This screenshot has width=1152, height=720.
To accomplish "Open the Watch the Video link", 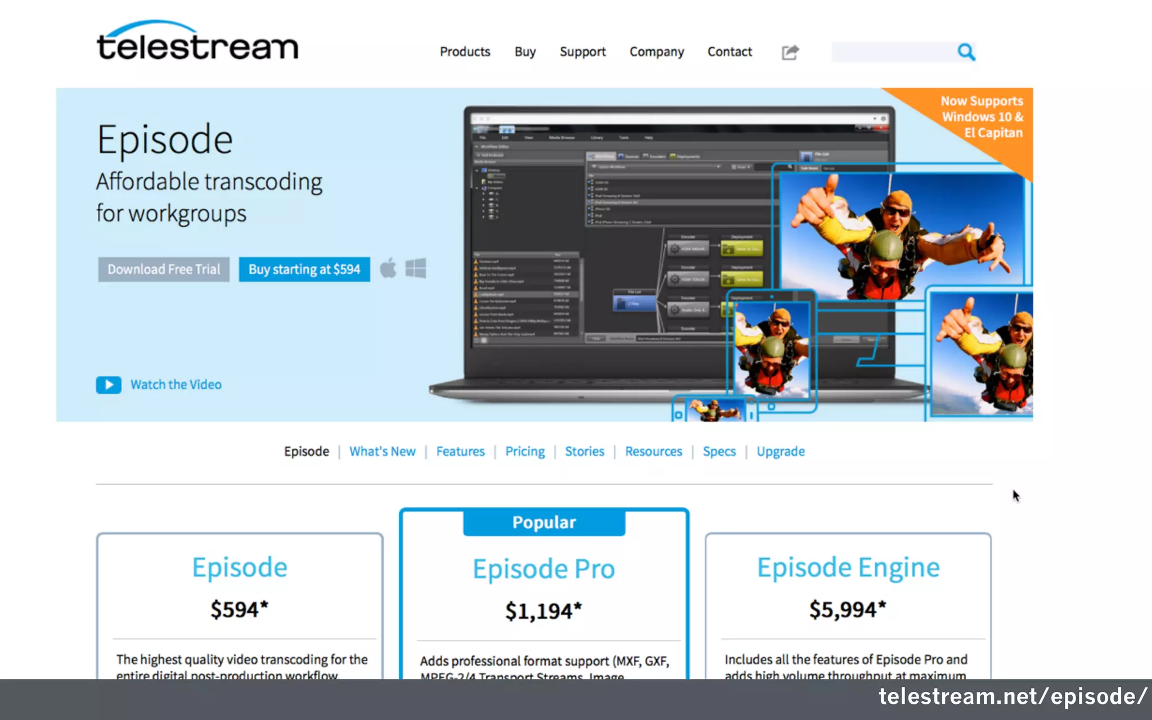I will tap(176, 385).
